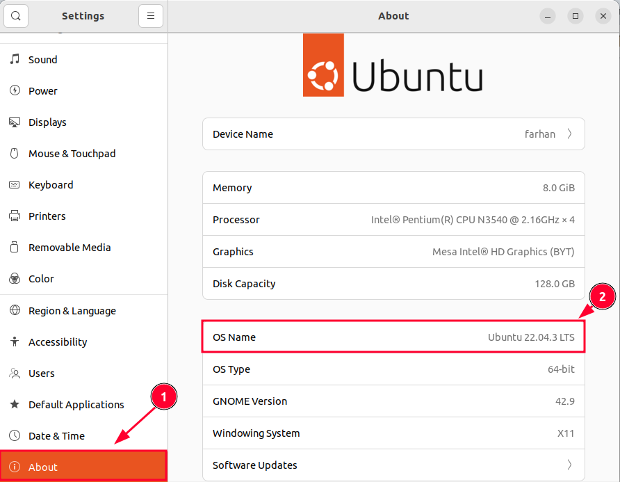Click the Power lightning icon
Image resolution: width=620 pixels, height=482 pixels.
(15, 90)
